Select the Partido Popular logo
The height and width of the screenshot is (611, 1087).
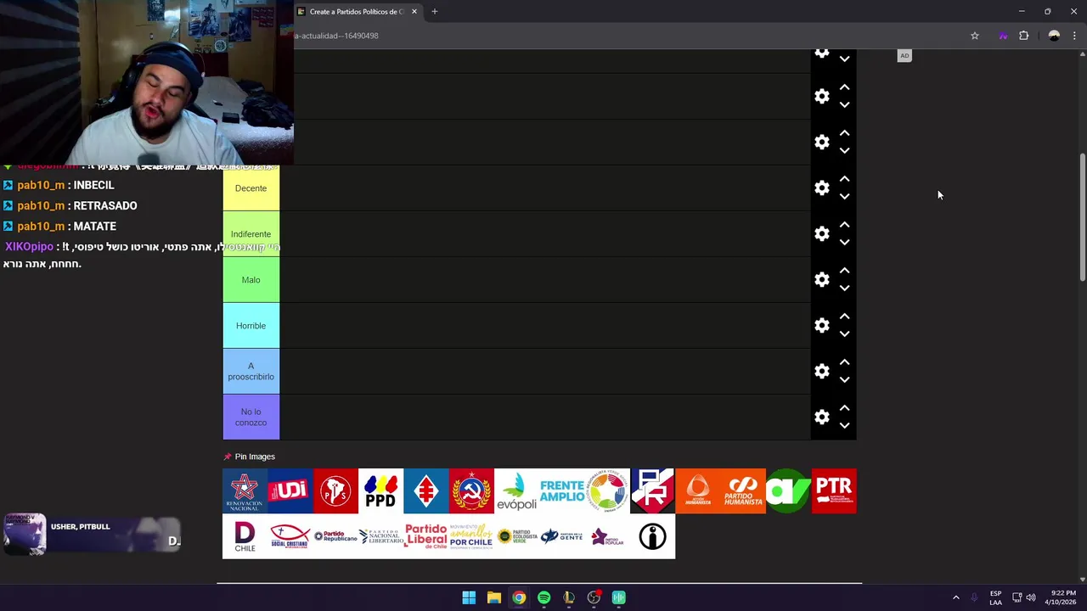[x=607, y=536]
